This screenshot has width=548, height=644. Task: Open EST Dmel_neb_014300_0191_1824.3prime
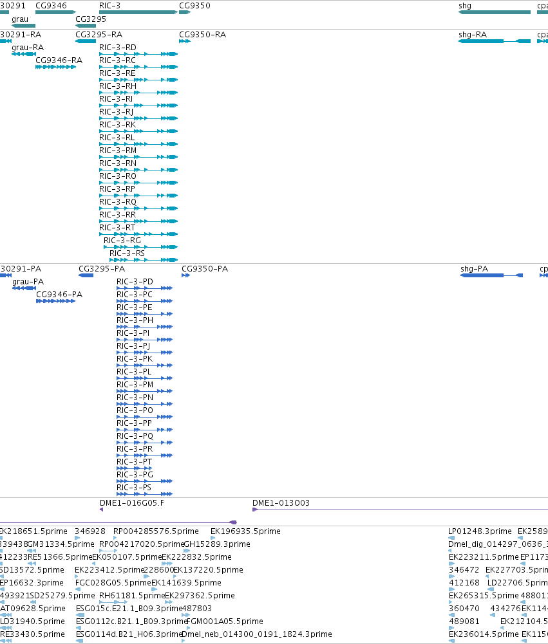pos(256,634)
